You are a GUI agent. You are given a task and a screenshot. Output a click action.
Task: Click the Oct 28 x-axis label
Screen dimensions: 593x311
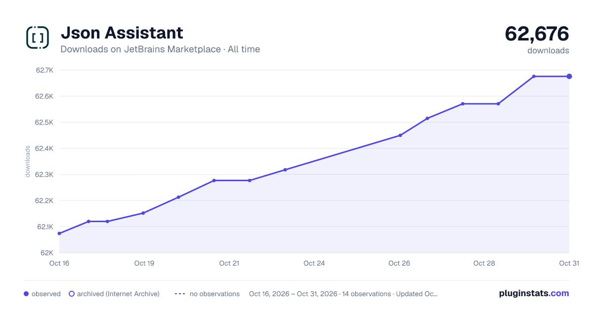click(484, 263)
